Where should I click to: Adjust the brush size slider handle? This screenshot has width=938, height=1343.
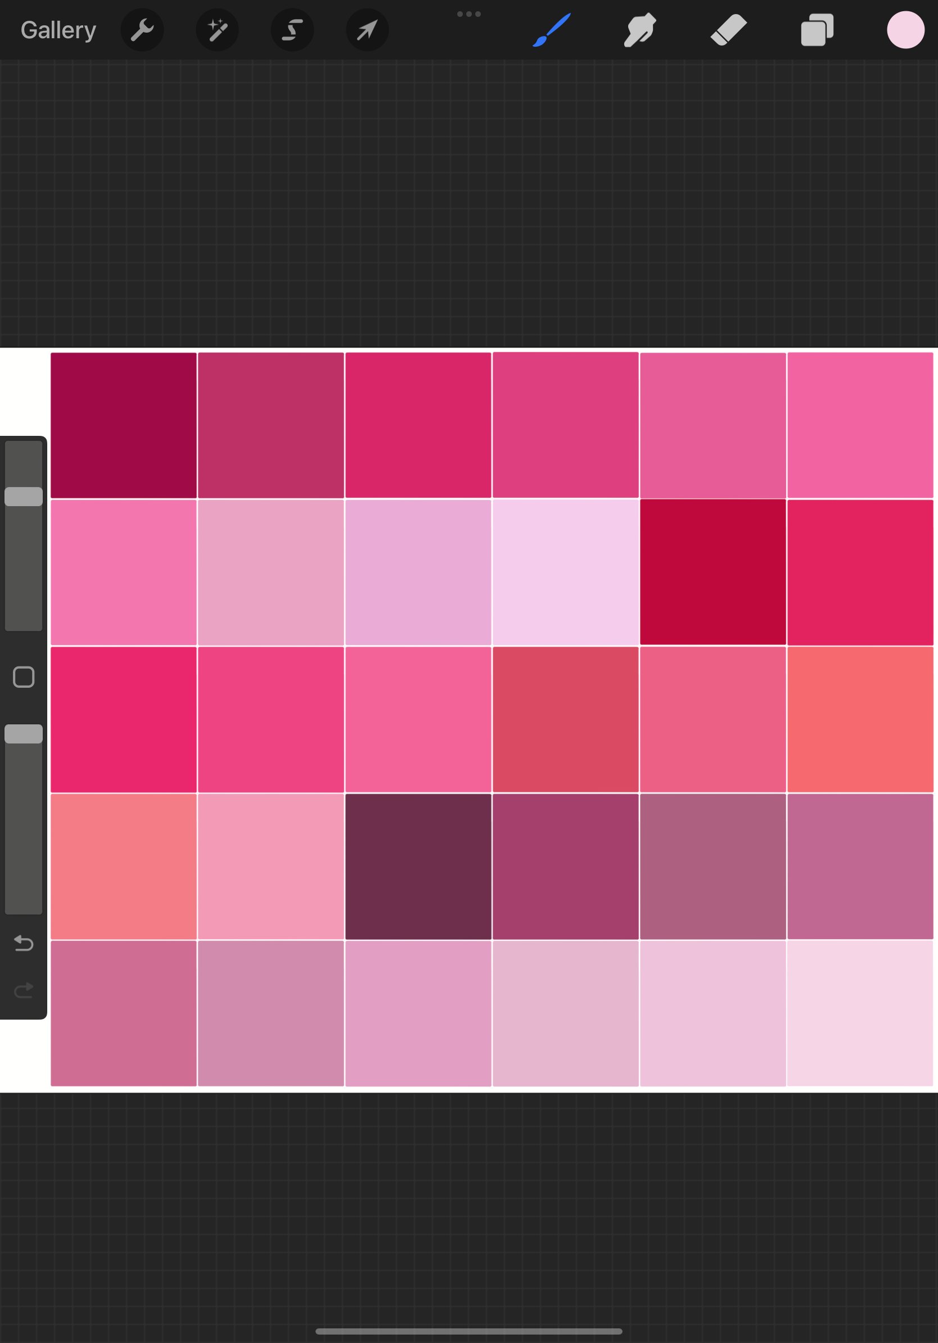click(24, 495)
